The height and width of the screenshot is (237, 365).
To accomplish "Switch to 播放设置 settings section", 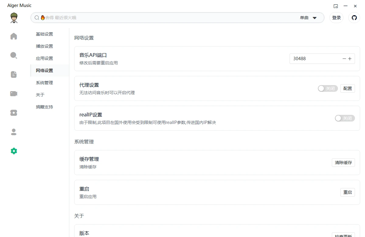I will click(44, 46).
